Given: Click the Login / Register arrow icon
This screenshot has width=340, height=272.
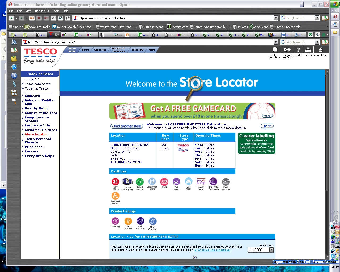Looking at the screenshot, I should click(287, 50).
